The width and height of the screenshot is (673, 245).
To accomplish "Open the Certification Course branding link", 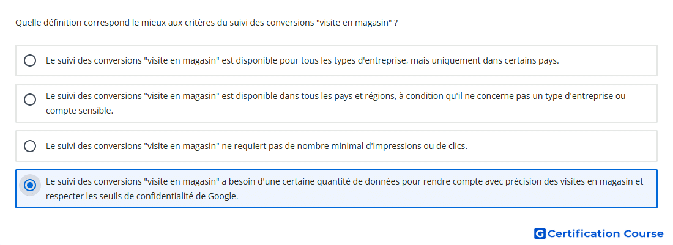I will pyautogui.click(x=599, y=233).
